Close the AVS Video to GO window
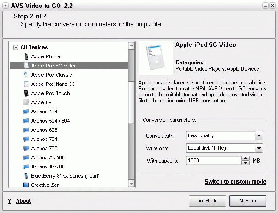Screen dimensions: 278x213 (272, 6)
